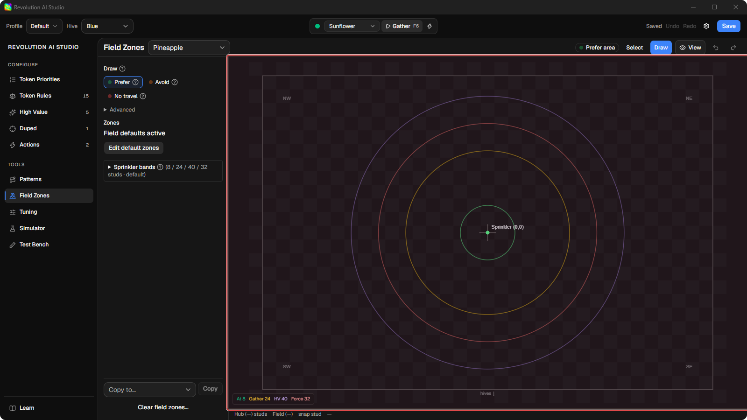Click Clear field zones link

point(163,407)
